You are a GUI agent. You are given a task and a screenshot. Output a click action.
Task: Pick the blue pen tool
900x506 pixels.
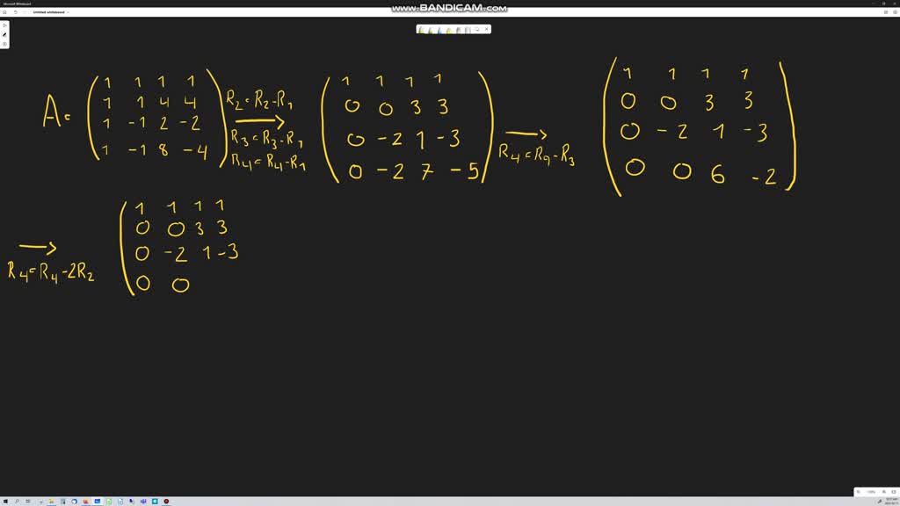pyautogui.click(x=439, y=30)
